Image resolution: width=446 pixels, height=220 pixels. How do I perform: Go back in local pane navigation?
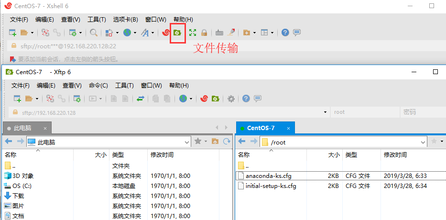tap(9, 141)
